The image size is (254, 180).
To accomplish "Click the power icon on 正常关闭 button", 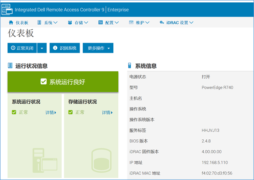I will [x=13, y=48].
